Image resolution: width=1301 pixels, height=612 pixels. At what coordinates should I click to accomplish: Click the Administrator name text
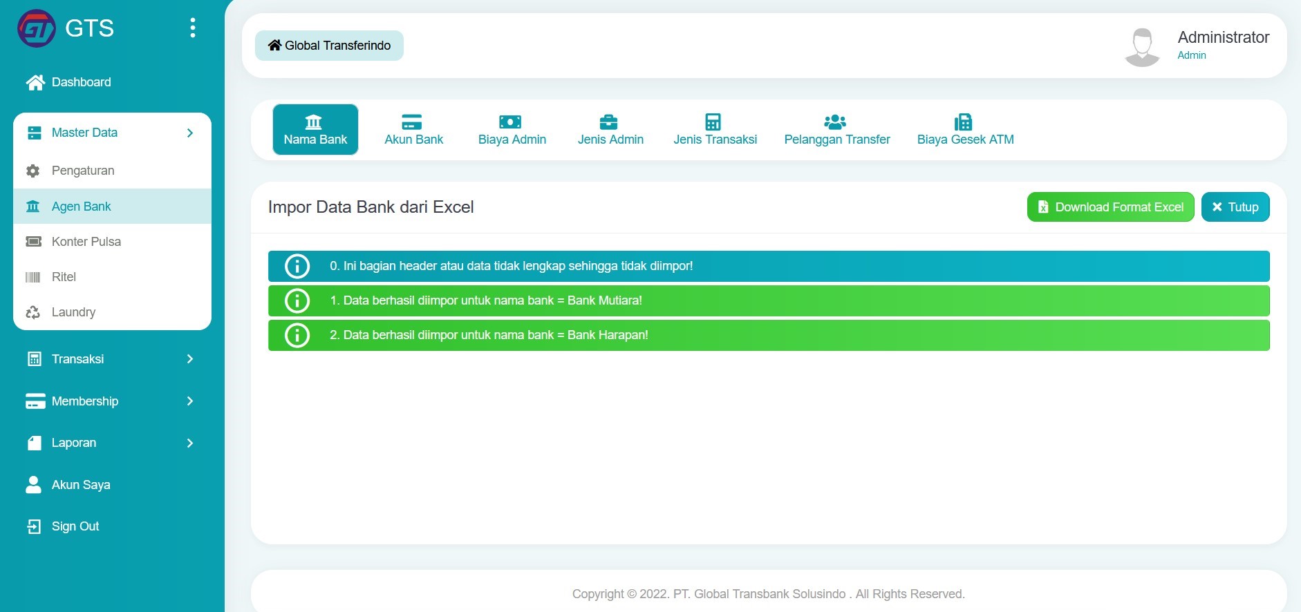coord(1223,37)
